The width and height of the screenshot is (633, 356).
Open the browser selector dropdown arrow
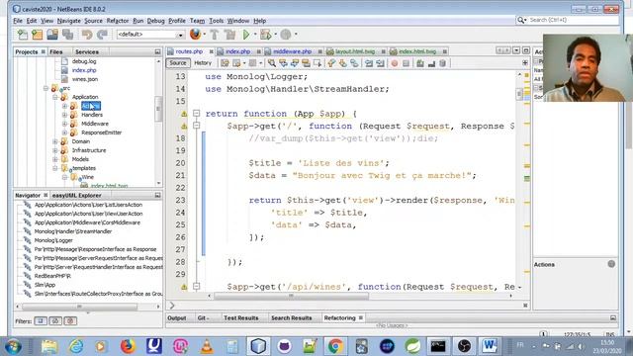point(204,35)
